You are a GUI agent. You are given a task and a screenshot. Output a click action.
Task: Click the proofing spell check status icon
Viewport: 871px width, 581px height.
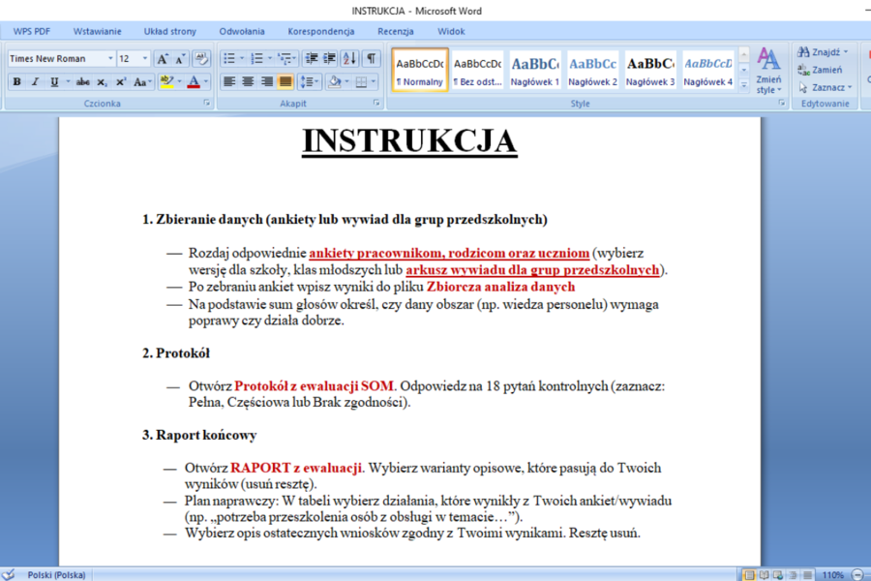pyautogui.click(x=9, y=574)
